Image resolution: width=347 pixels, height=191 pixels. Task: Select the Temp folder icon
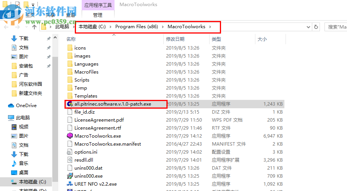[70, 88]
